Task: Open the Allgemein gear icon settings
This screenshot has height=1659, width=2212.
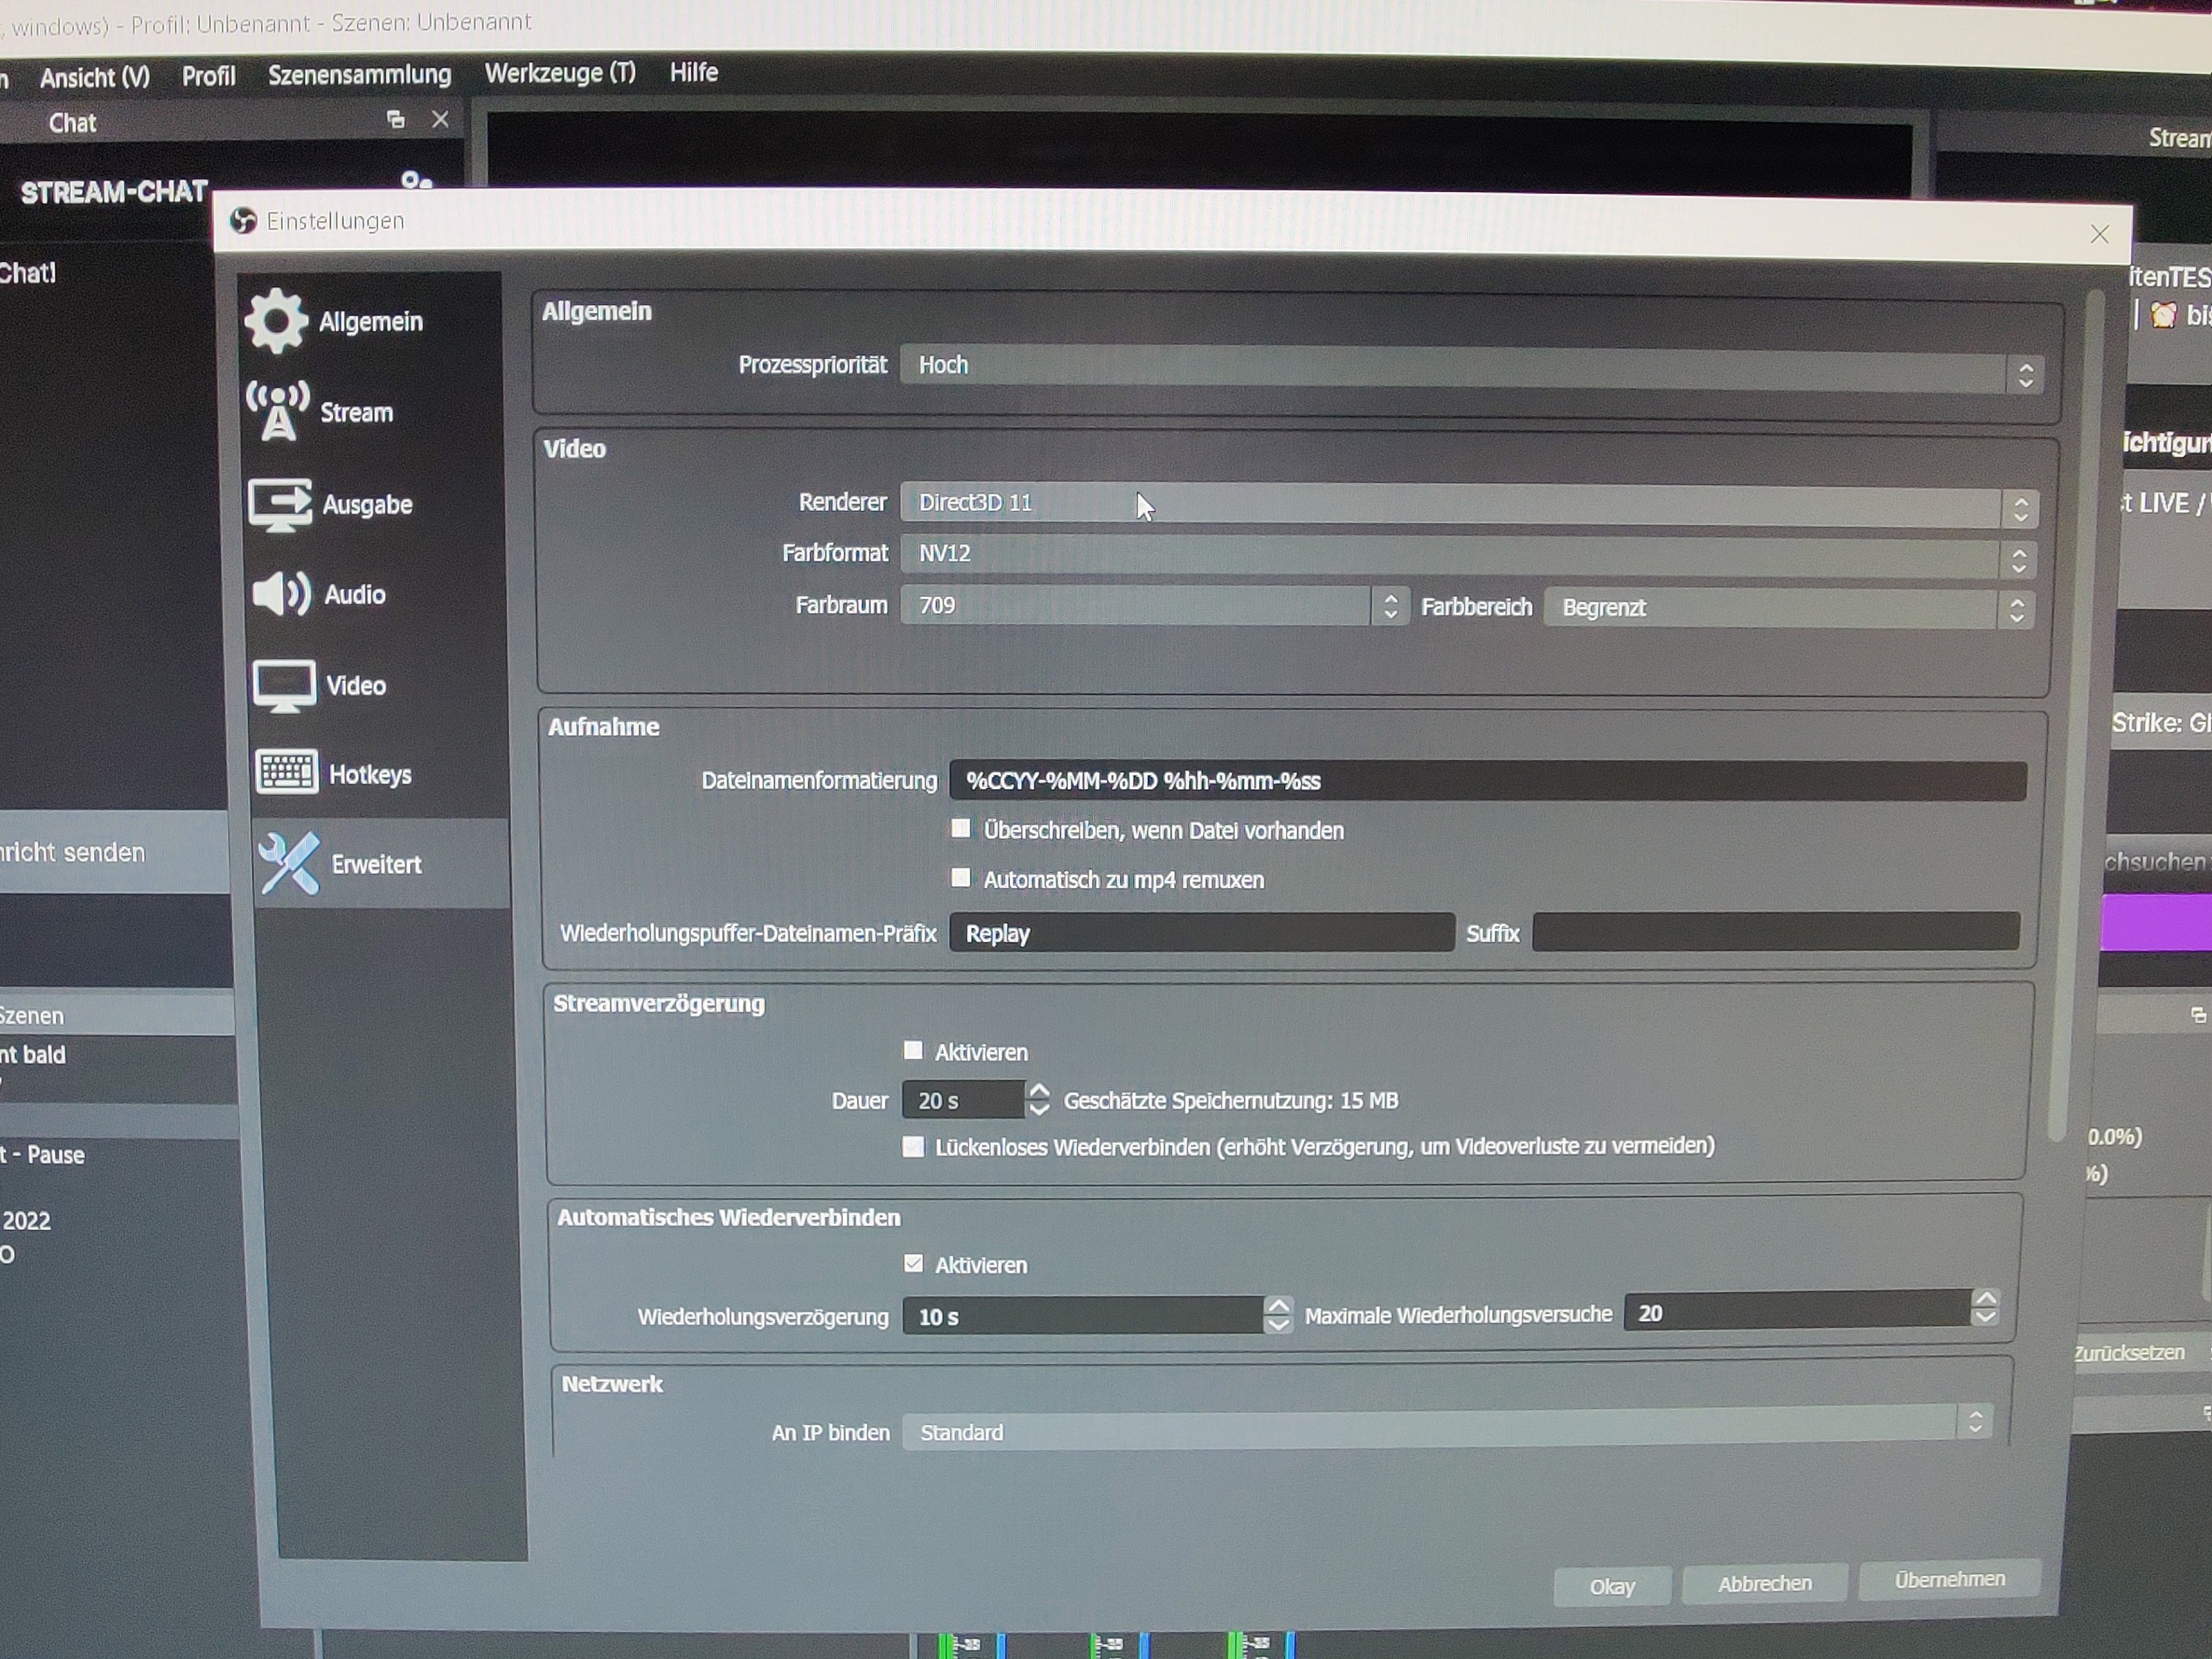Action: pyautogui.click(x=276, y=321)
